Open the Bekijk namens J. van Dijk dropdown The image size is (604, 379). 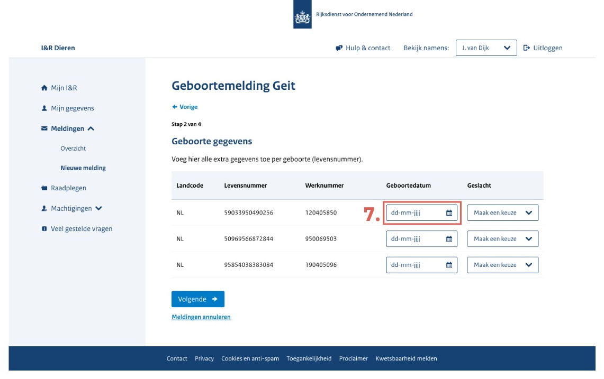tap(486, 48)
